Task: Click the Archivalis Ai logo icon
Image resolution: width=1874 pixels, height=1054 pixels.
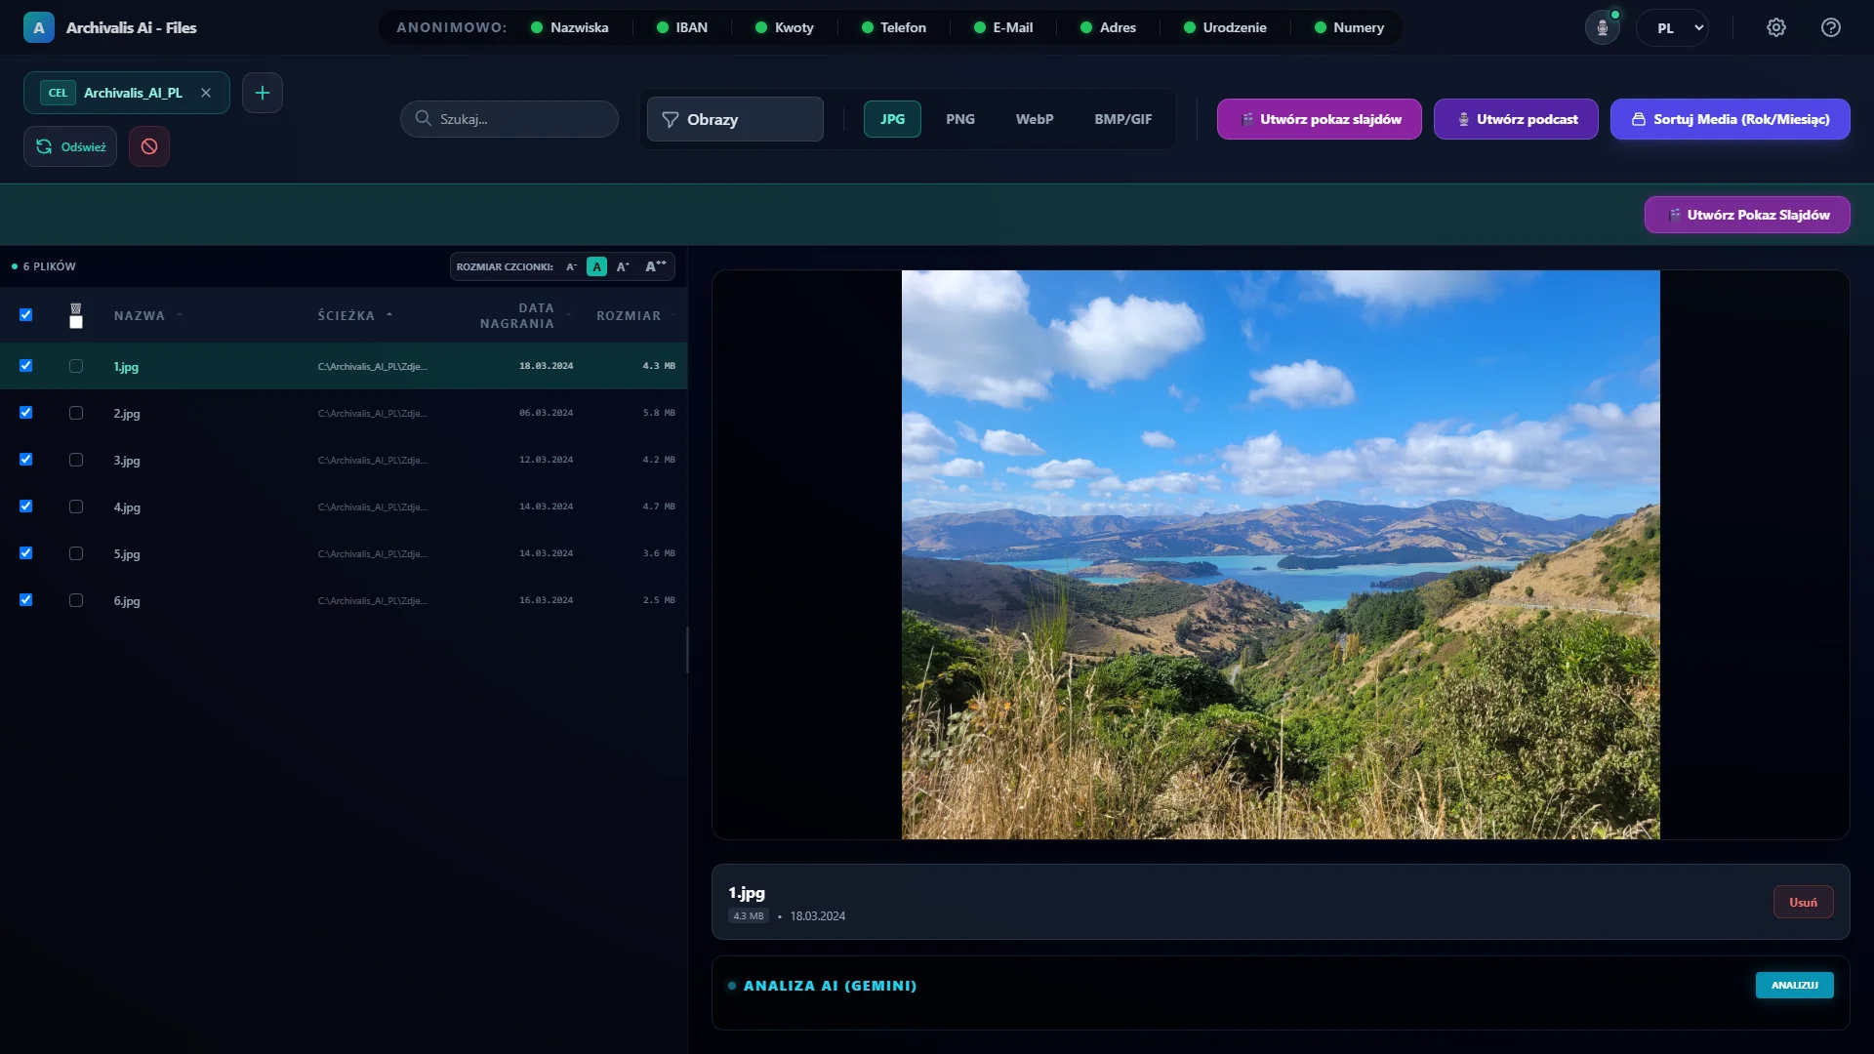Action: (39, 27)
